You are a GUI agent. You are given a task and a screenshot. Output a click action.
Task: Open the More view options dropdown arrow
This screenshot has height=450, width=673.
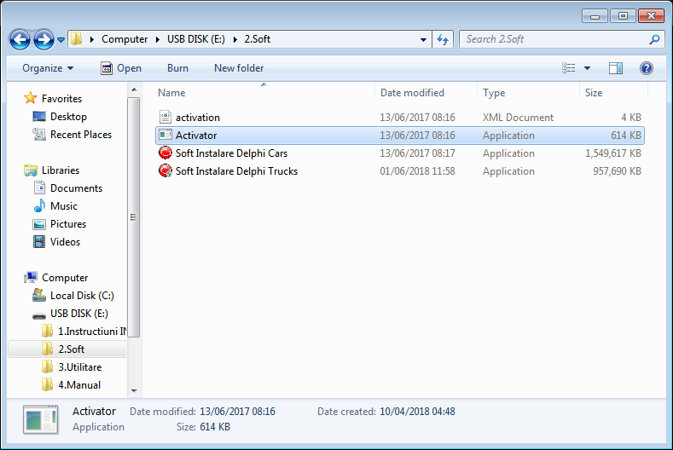pos(587,68)
